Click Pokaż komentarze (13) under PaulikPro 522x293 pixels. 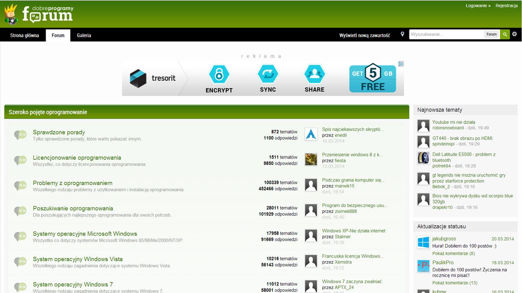455,283
